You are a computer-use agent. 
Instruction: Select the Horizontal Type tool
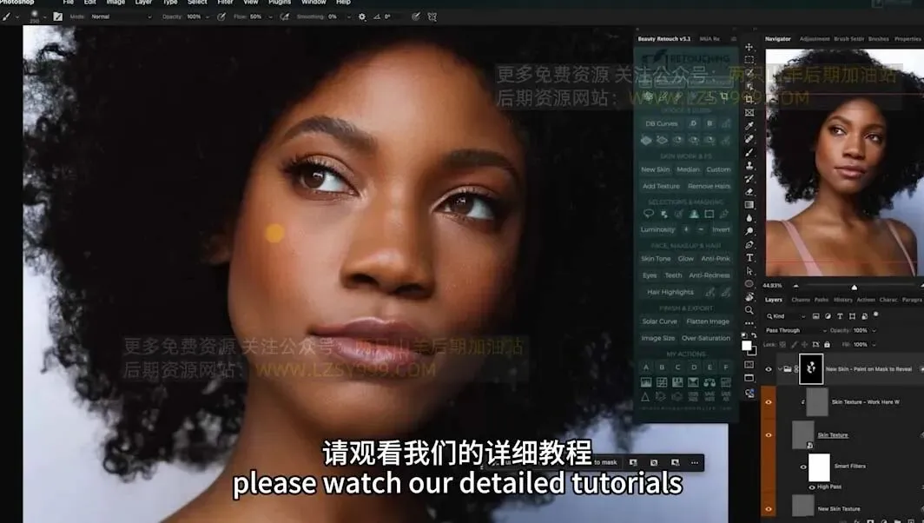[x=749, y=258]
